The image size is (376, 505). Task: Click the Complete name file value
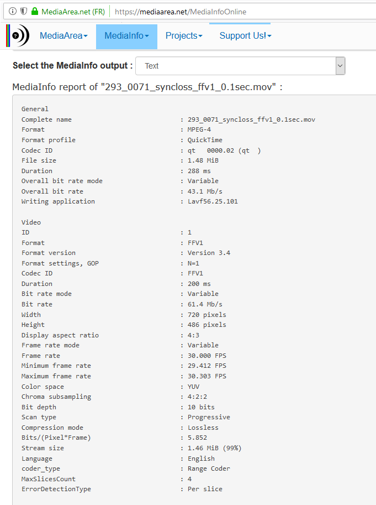(x=251, y=119)
